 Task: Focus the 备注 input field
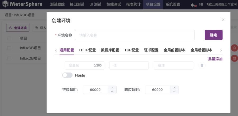click(173, 65)
